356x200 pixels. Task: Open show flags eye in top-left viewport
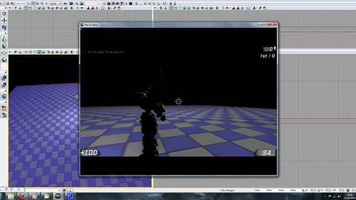tap(82, 8)
